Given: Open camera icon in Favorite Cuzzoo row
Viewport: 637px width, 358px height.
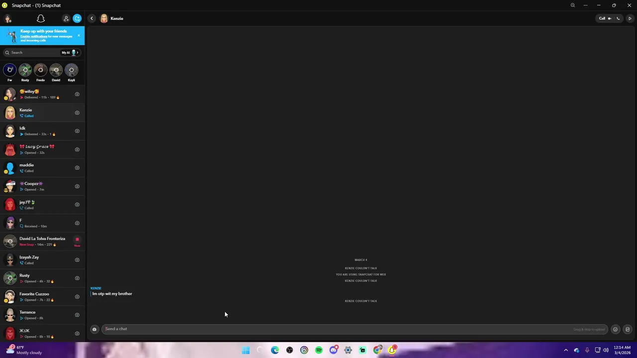Looking at the screenshot, I should (77, 296).
